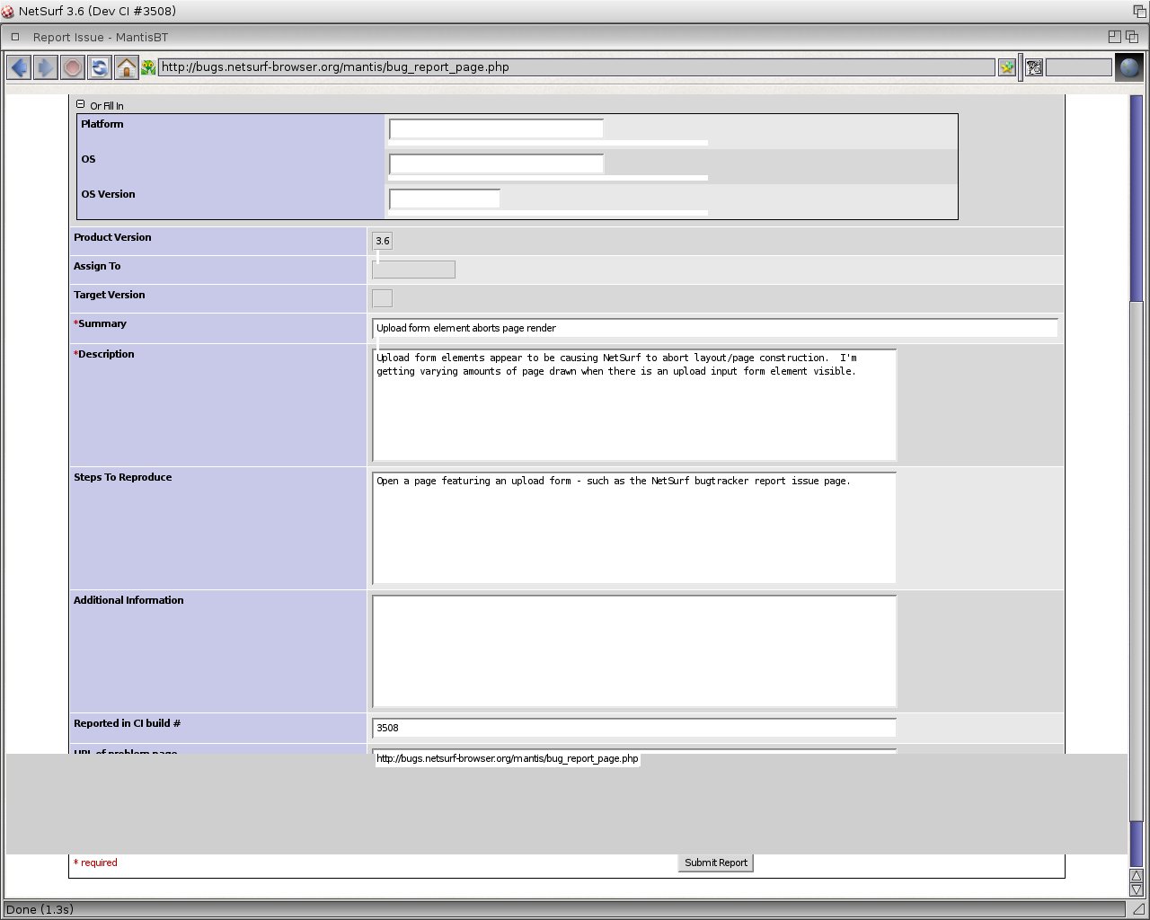
Task: Reload the current page
Action: point(100,67)
